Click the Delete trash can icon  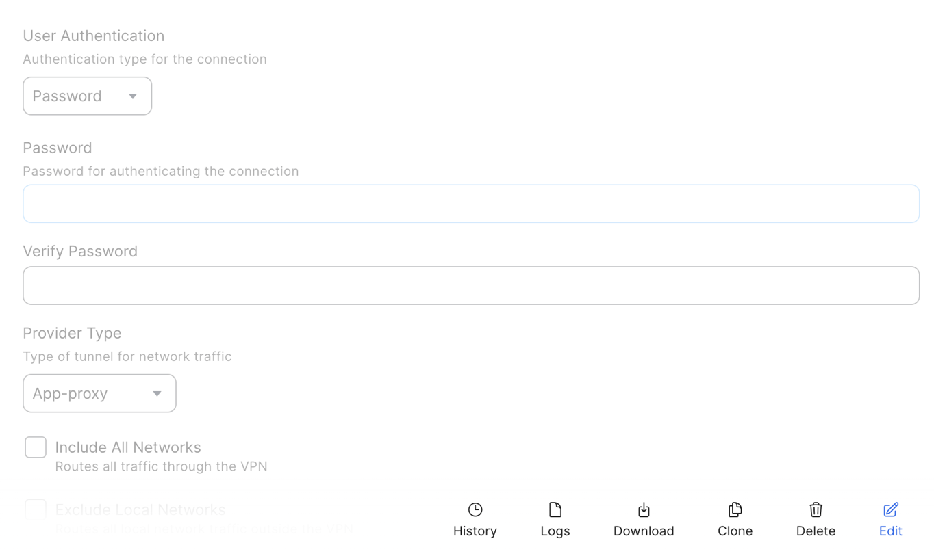point(816,509)
